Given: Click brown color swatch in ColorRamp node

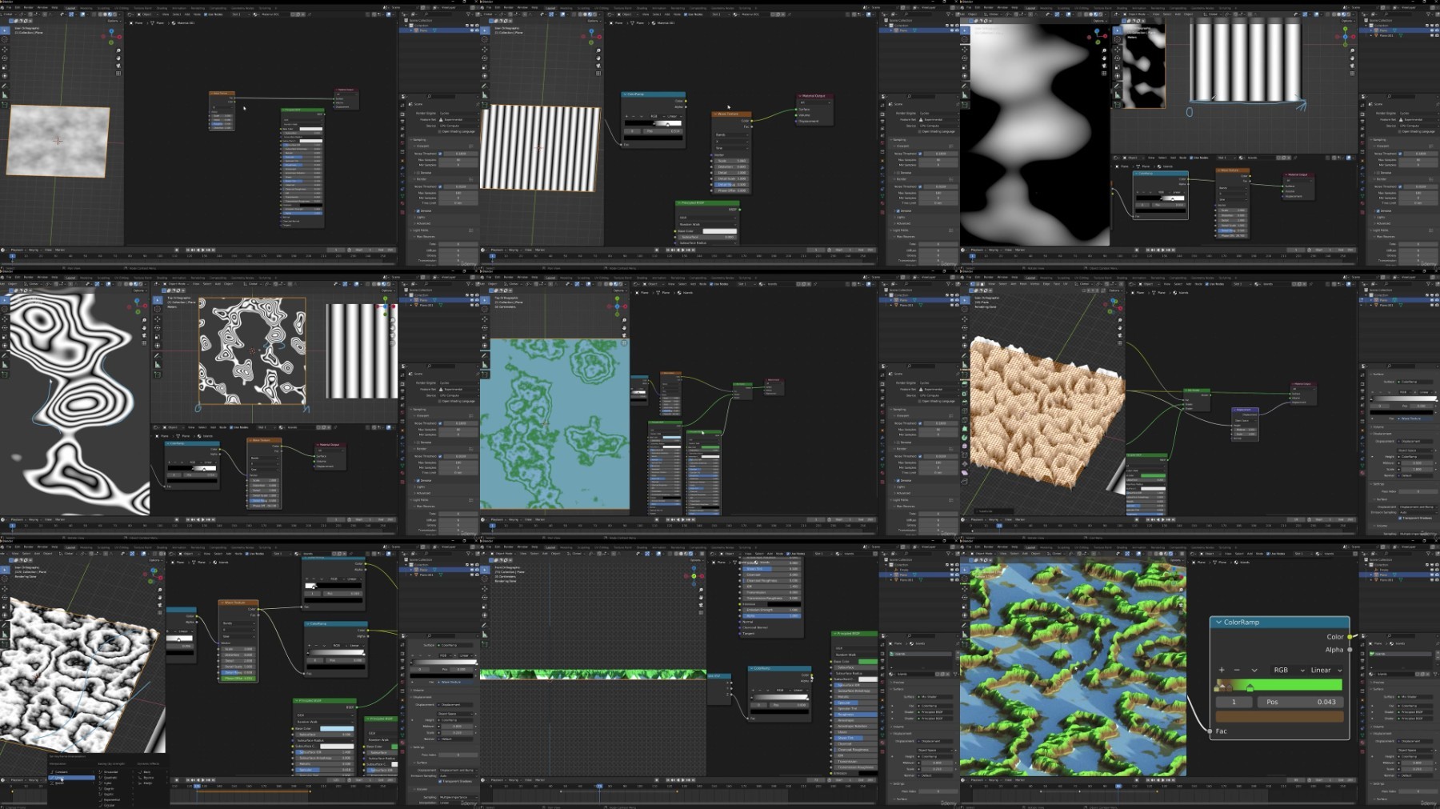Looking at the screenshot, I should (x=1280, y=716).
